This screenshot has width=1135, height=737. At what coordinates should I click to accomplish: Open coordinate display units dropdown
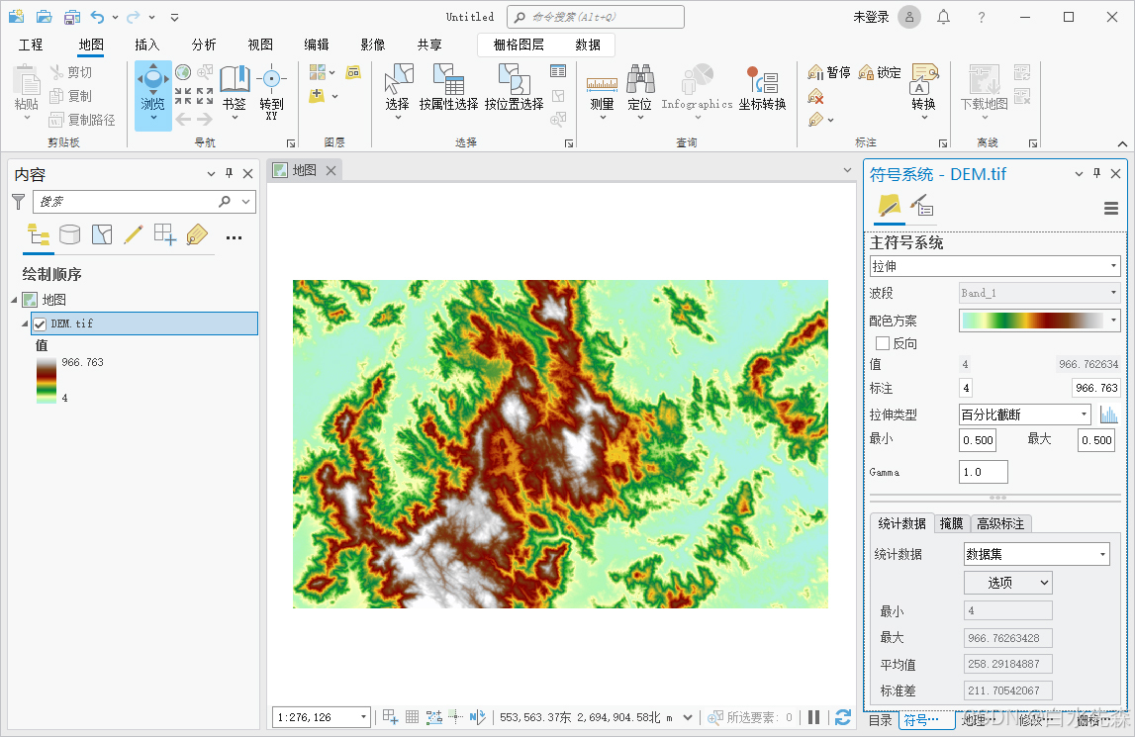click(687, 717)
